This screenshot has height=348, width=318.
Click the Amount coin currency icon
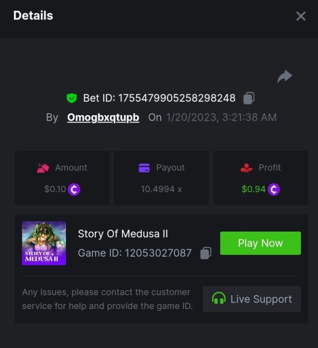[x=74, y=189]
